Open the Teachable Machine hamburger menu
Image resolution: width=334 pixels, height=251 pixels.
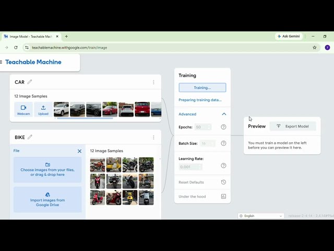coord(1,62)
